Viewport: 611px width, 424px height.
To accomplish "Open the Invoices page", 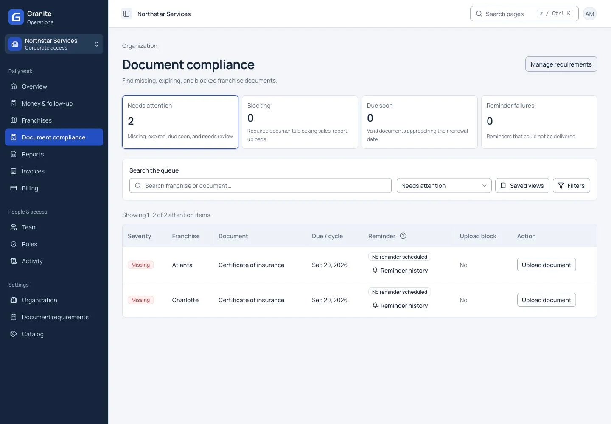I will pyautogui.click(x=54, y=171).
